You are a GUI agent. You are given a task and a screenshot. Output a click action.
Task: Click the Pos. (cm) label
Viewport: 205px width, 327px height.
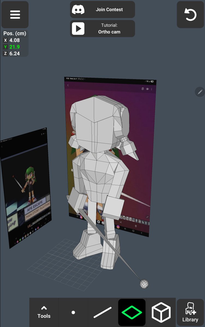click(x=15, y=34)
